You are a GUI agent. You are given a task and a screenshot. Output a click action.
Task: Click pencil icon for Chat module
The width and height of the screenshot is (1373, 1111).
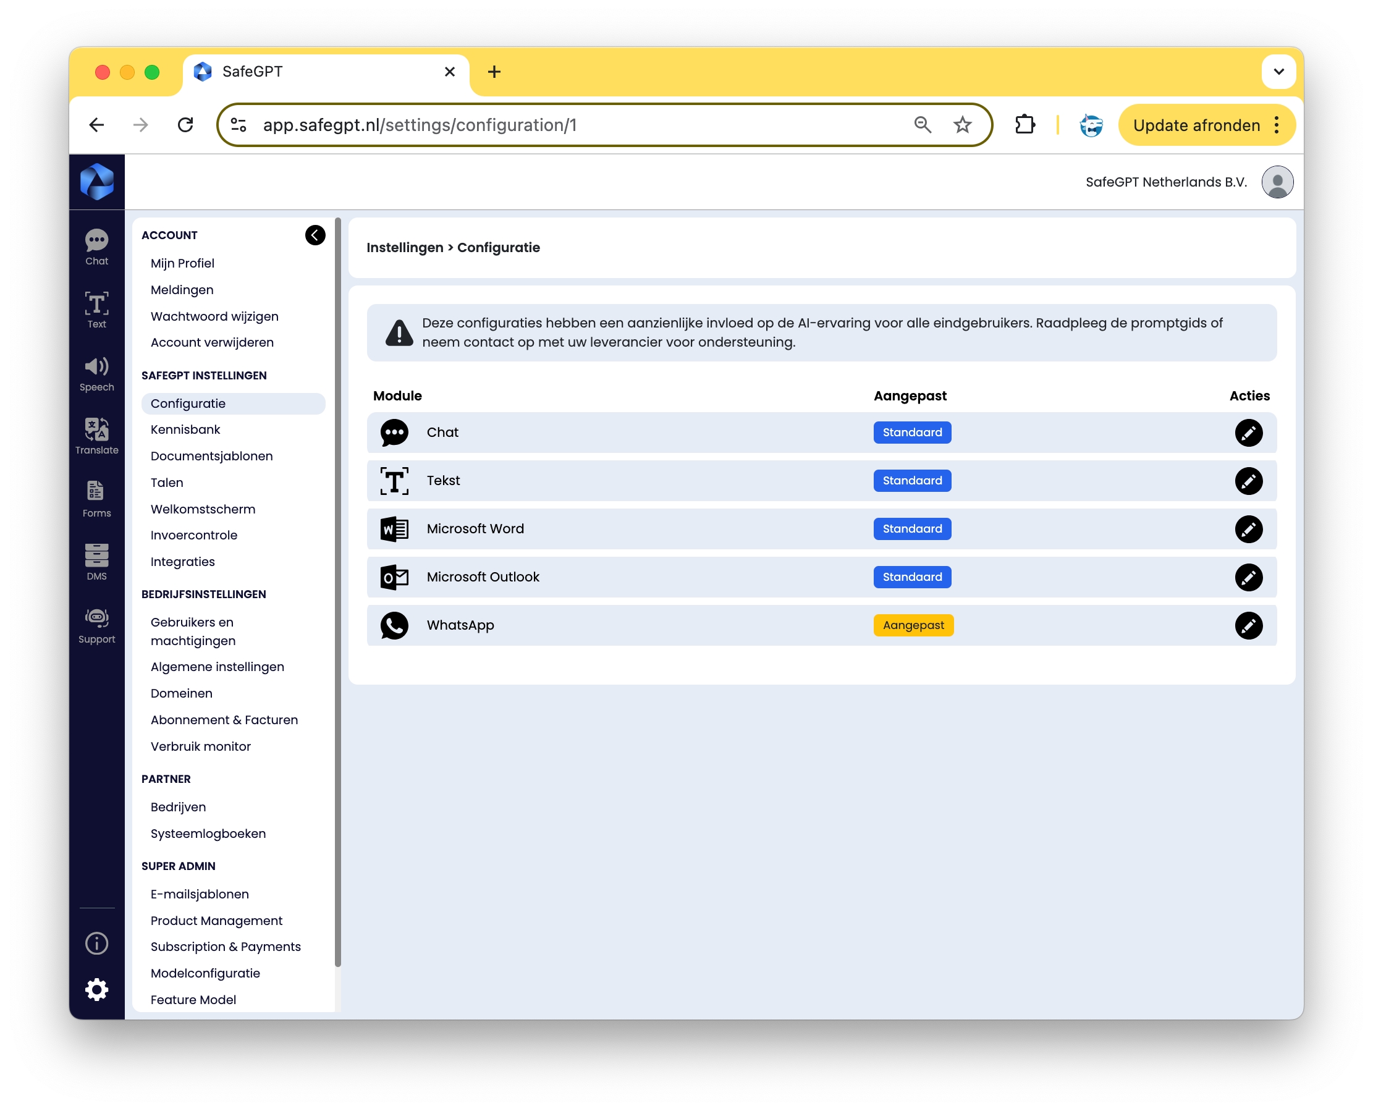point(1248,433)
